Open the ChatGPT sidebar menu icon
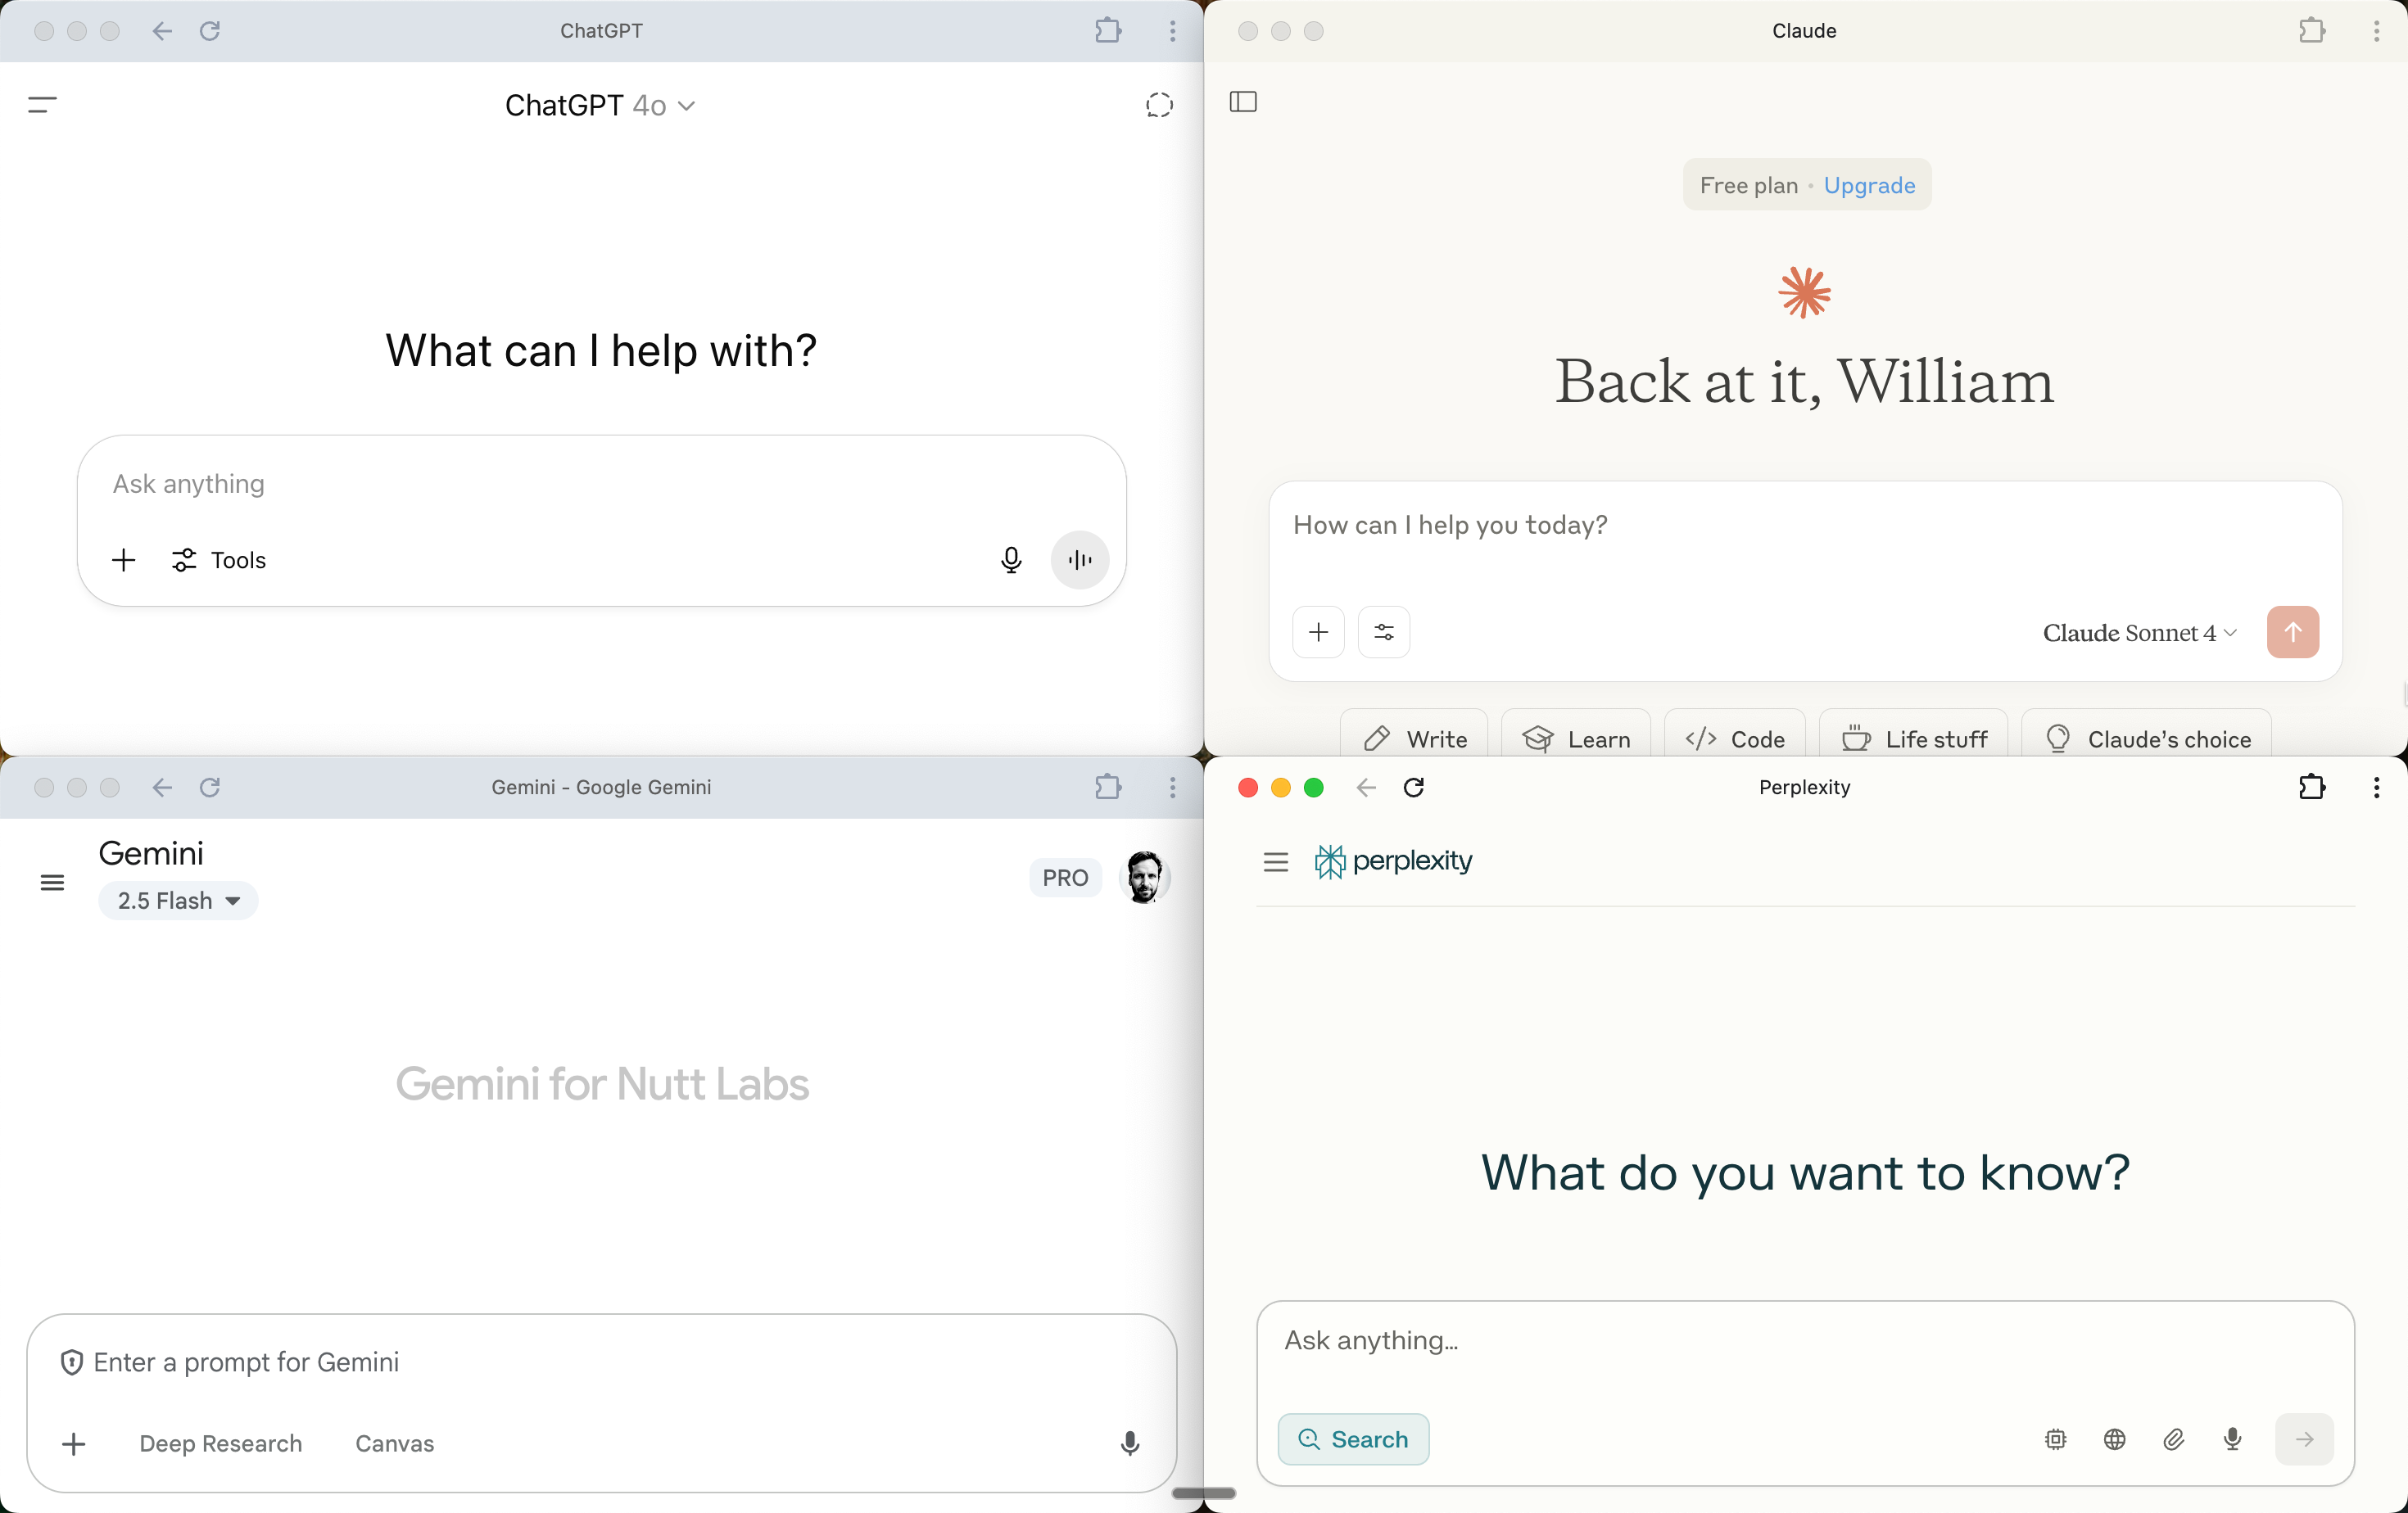This screenshot has width=2408, height=1513. (x=42, y=104)
